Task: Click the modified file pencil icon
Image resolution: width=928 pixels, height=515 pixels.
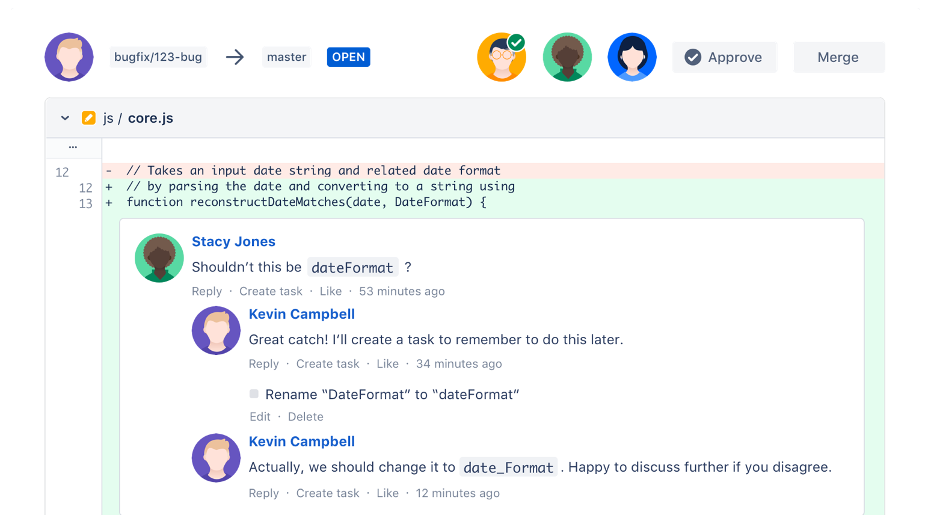Action: coord(88,118)
